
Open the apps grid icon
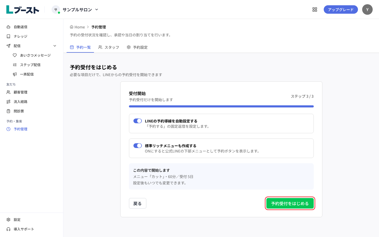315,9
